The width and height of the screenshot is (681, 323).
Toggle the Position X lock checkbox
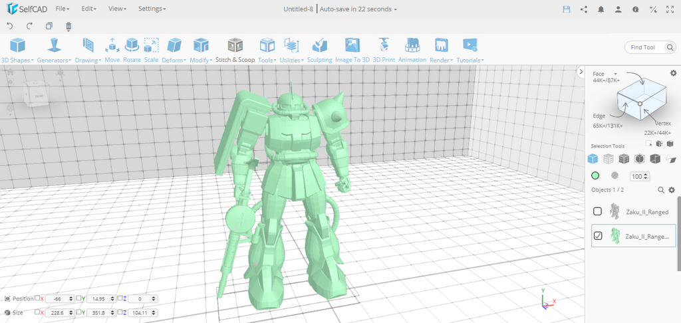[37, 298]
